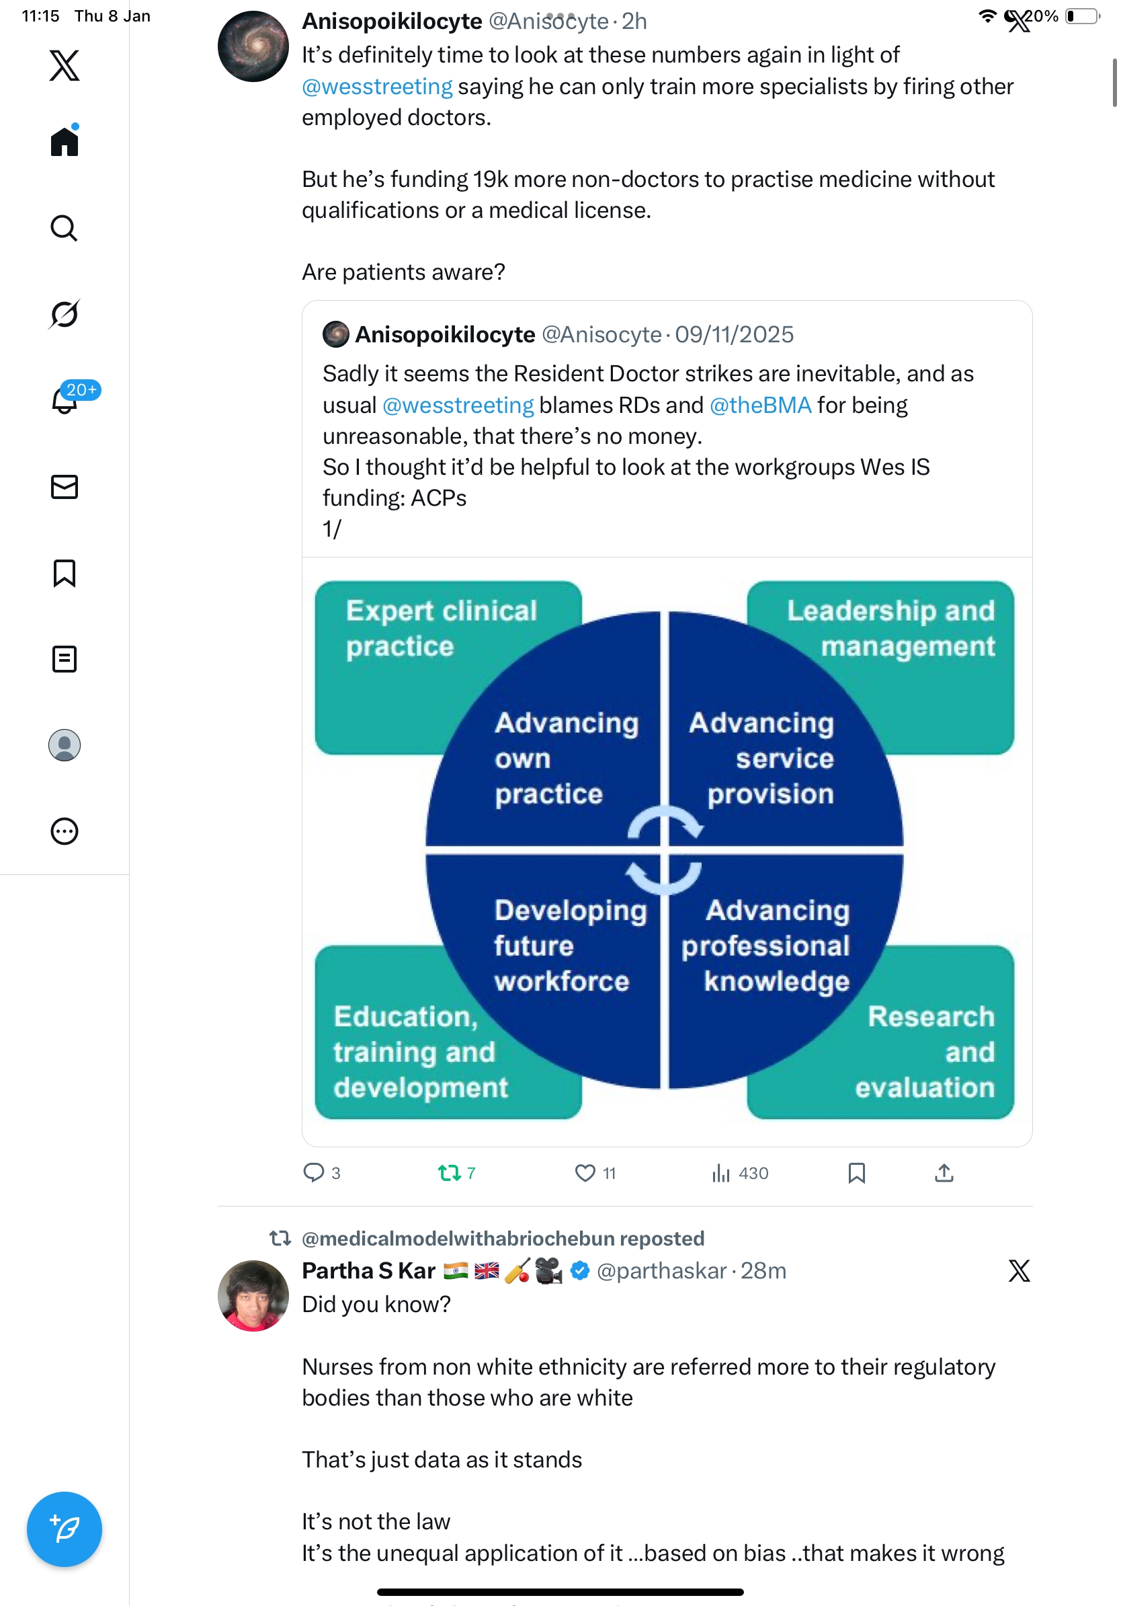Expand the More options circle menu
Image resolution: width=1121 pixels, height=1606 pixels.
65,832
